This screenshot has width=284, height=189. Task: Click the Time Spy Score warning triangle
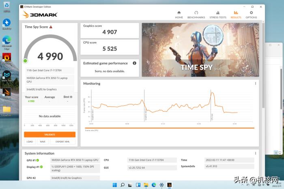[x=51, y=27]
